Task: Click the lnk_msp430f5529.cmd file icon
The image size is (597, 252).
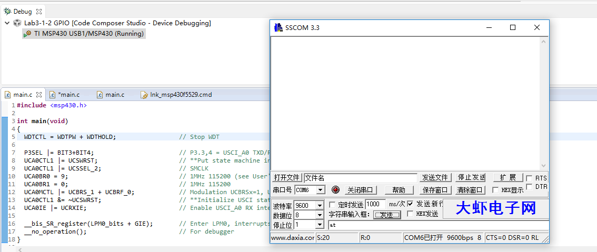Action: coord(144,94)
